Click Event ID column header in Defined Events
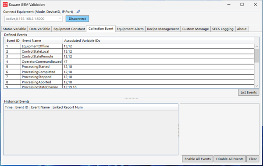 [13, 41]
